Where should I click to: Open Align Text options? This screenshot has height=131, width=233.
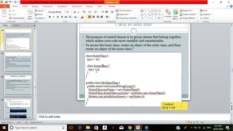click(123, 14)
